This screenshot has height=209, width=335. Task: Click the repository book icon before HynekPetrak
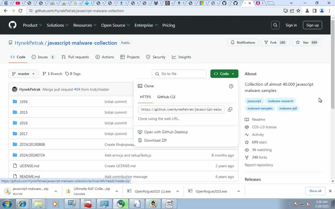click(10, 43)
